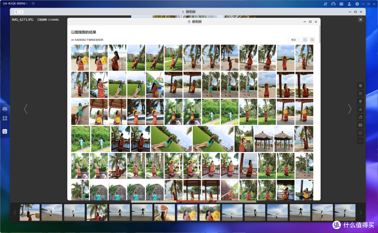378x233 pixels.
Task: Open the 更多 dropdown
Action: pyautogui.click(x=294, y=40)
